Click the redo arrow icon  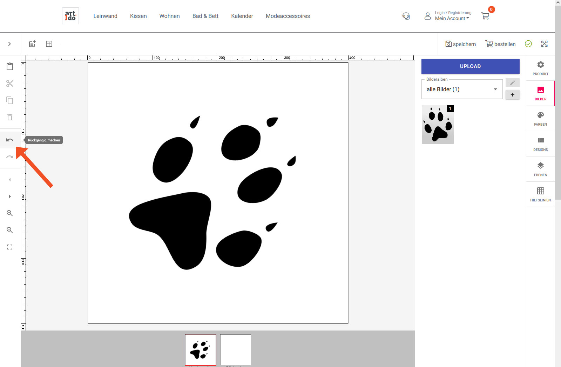click(x=10, y=157)
